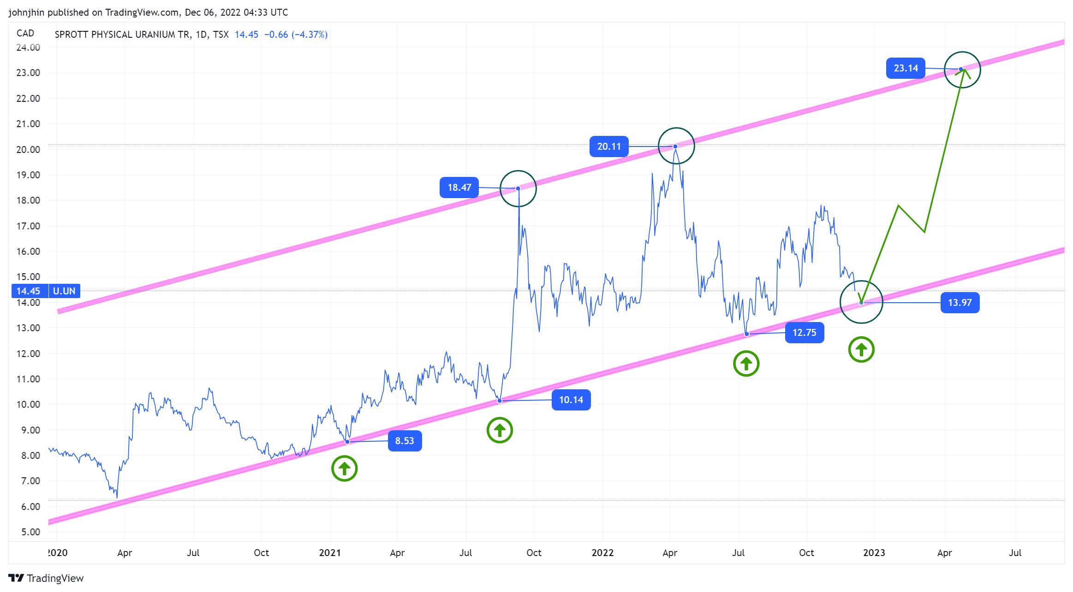The image size is (1073, 592).
Task: Click the 8.53 price callout
Action: point(405,441)
